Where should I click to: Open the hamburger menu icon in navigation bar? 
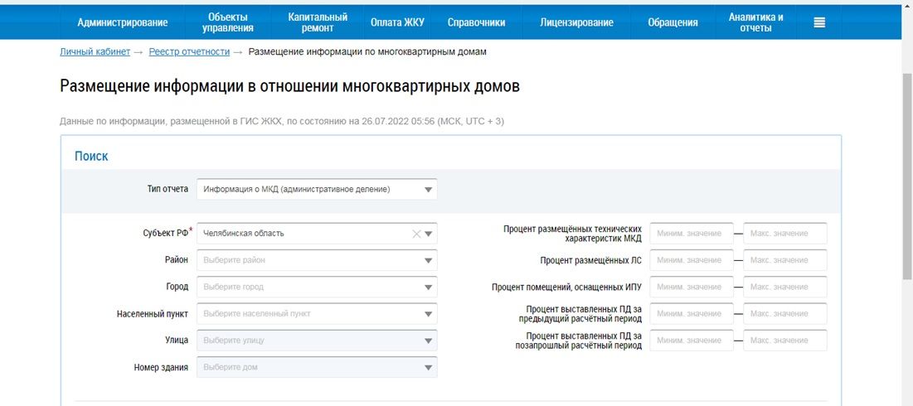pyautogui.click(x=819, y=22)
